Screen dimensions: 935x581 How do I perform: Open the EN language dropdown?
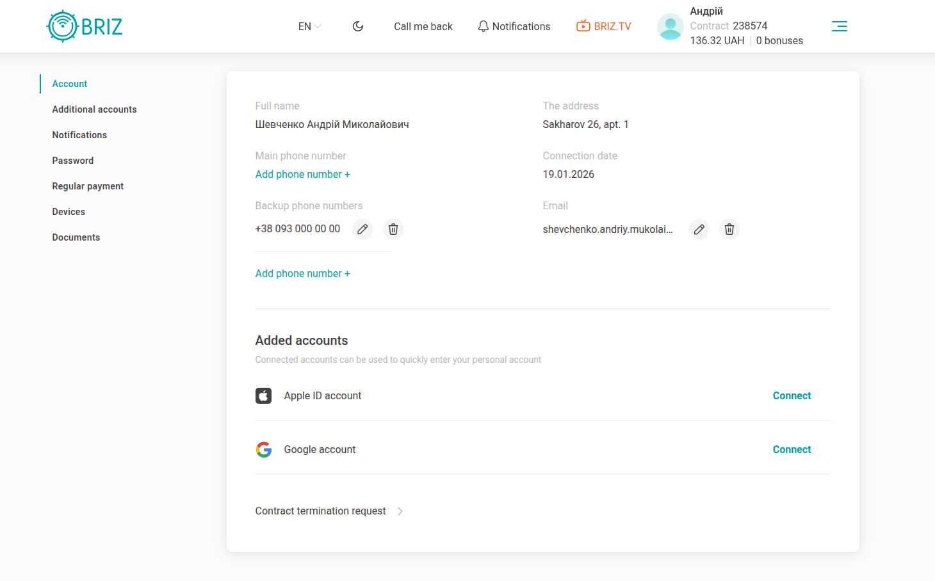point(309,26)
